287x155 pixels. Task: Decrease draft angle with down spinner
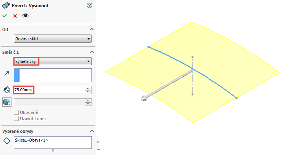tap(88, 104)
